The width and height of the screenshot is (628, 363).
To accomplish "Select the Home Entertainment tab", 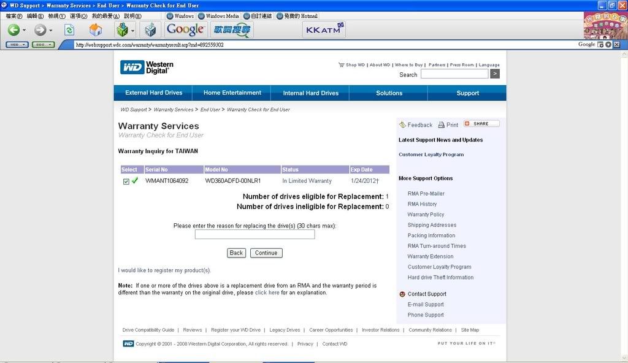I will (x=232, y=93).
